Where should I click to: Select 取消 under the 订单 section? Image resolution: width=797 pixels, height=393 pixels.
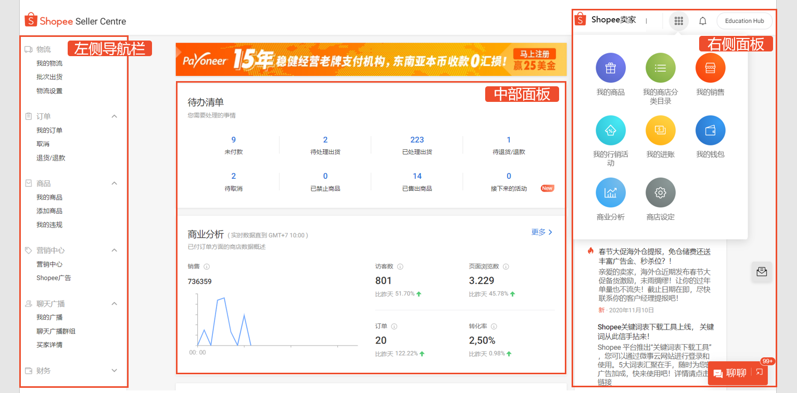tap(43, 144)
